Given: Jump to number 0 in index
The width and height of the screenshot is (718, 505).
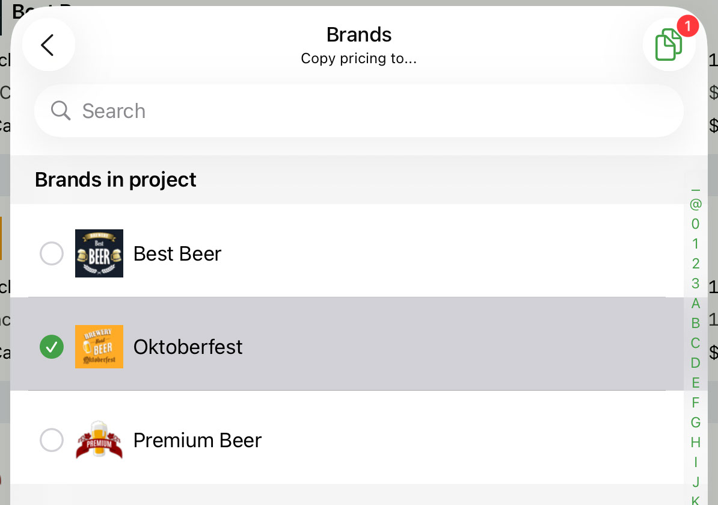Looking at the screenshot, I should pyautogui.click(x=696, y=224).
